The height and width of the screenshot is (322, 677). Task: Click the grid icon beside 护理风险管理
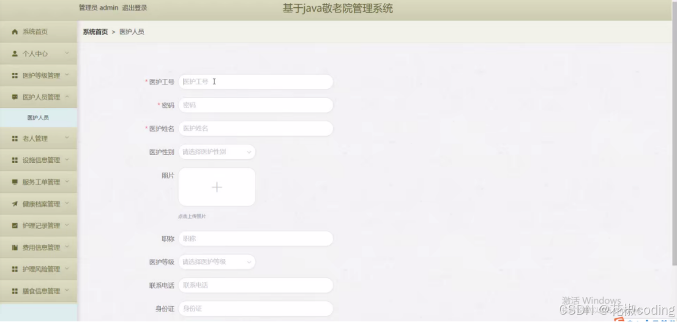pos(15,269)
